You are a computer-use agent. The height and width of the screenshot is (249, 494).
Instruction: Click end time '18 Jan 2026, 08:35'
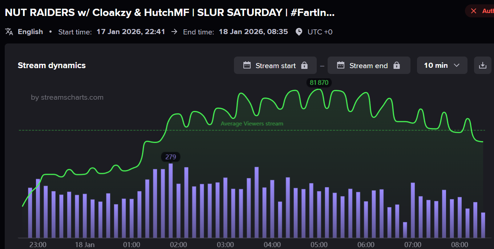tap(253, 32)
